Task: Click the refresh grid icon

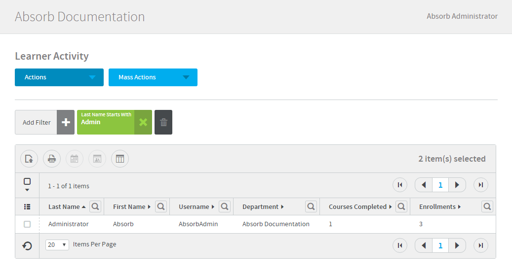Action: 27,245
